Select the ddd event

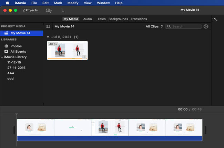[10, 78]
